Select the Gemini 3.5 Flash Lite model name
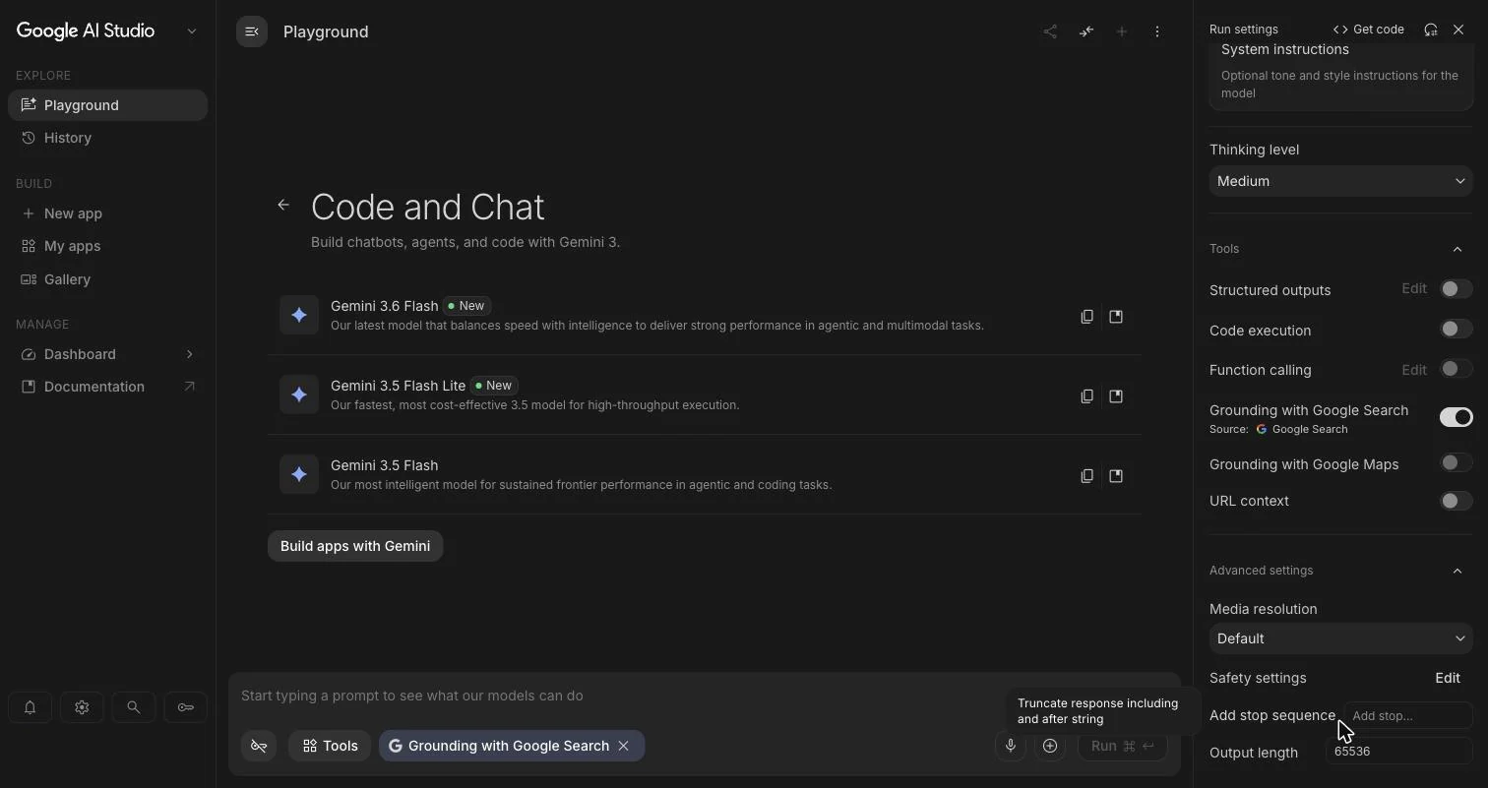The height and width of the screenshot is (788, 1488). pyautogui.click(x=398, y=386)
